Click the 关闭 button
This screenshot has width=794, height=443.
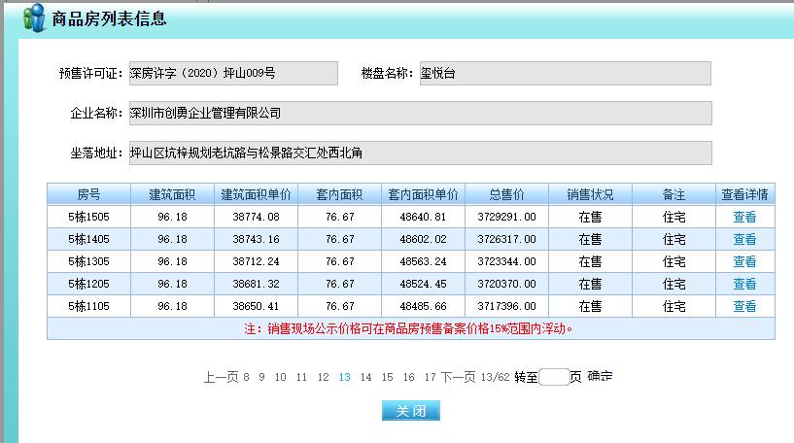click(411, 411)
